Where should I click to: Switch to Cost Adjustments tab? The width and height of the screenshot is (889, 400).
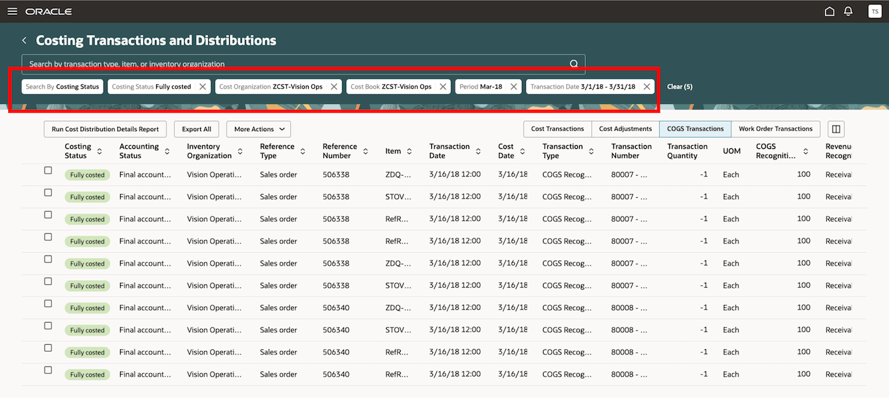pos(625,129)
